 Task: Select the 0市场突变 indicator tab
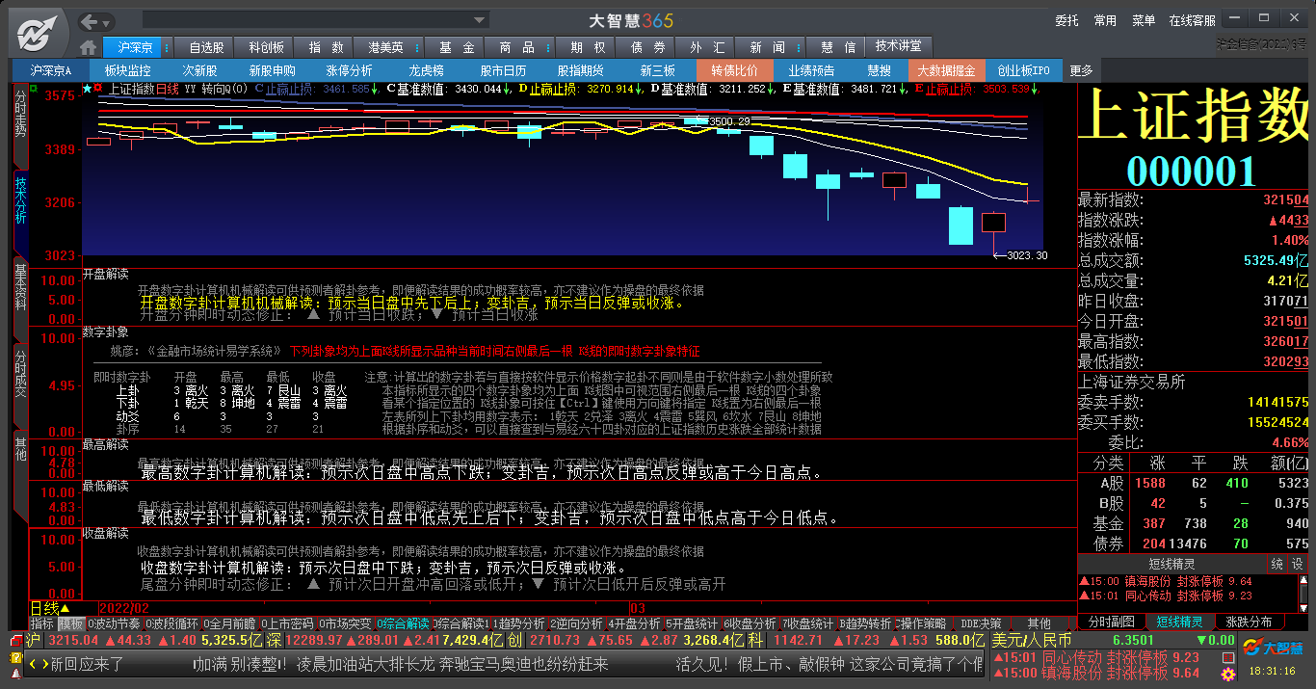345,623
